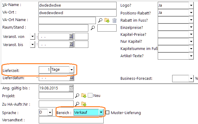The width and height of the screenshot is (198, 124).
Task: Enable the Muster-Lieferung checkbox
Action: click(x=108, y=113)
